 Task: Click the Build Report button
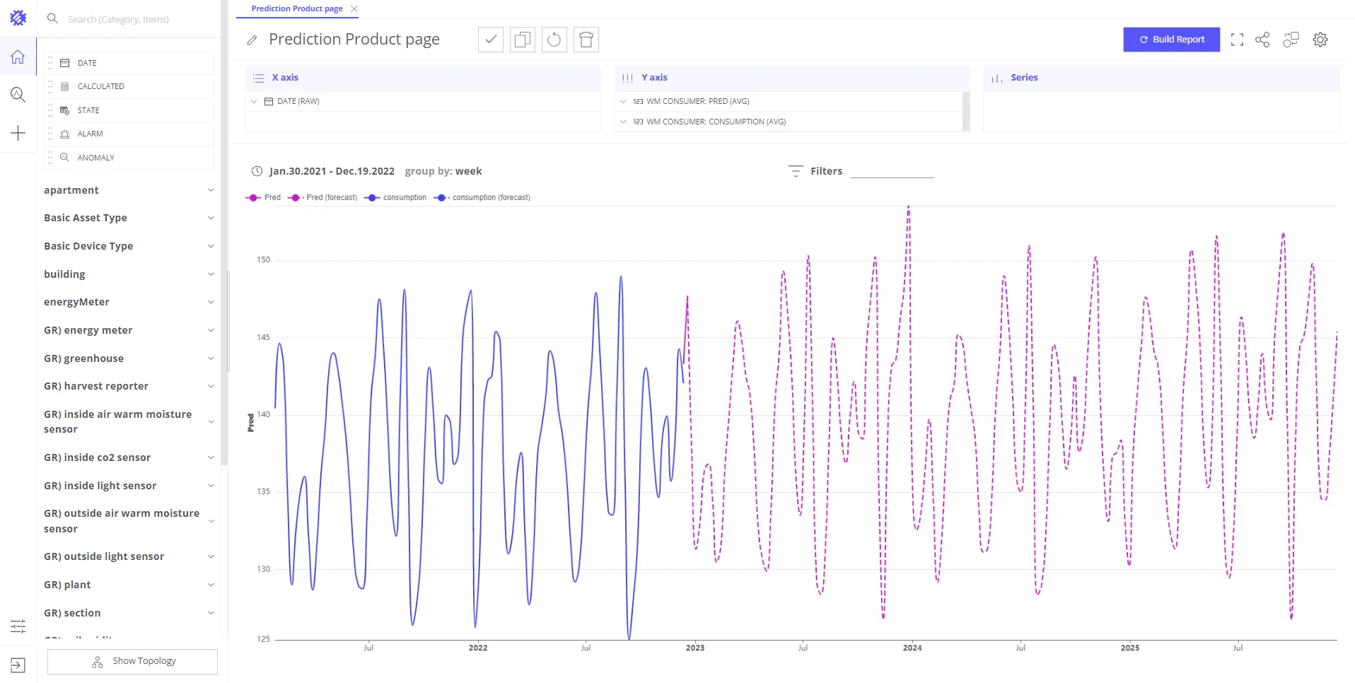1171,40
